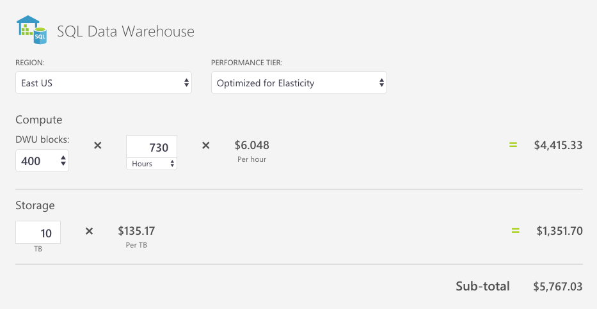597x309 pixels.
Task: Click the Storage section heading
Action: coord(35,205)
